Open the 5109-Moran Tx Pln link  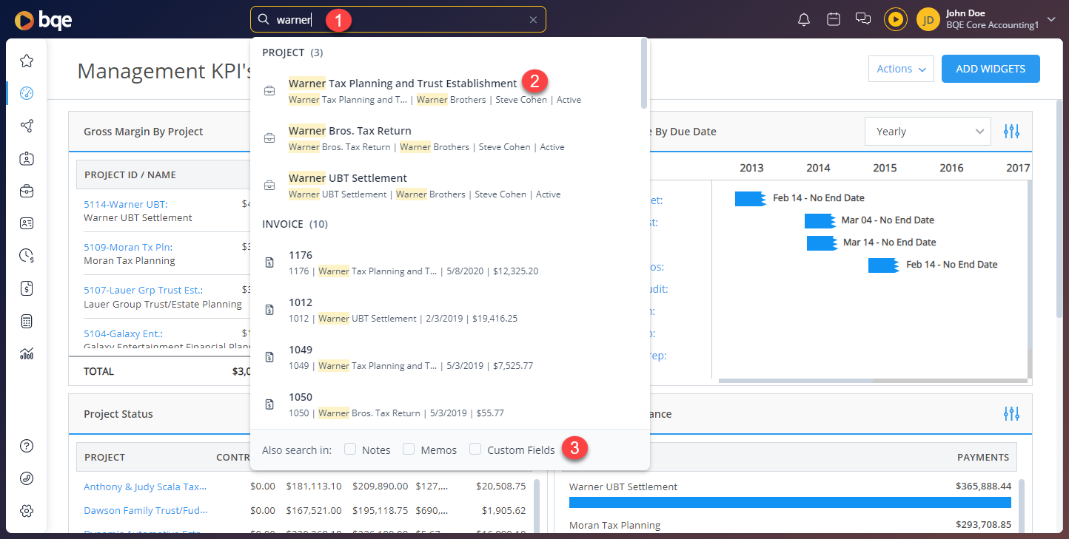128,247
